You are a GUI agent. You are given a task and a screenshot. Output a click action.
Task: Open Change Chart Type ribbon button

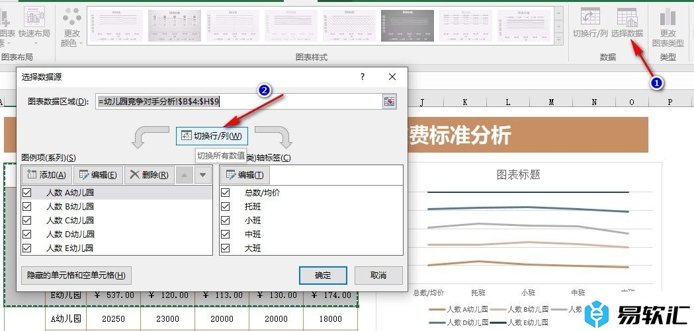click(668, 27)
